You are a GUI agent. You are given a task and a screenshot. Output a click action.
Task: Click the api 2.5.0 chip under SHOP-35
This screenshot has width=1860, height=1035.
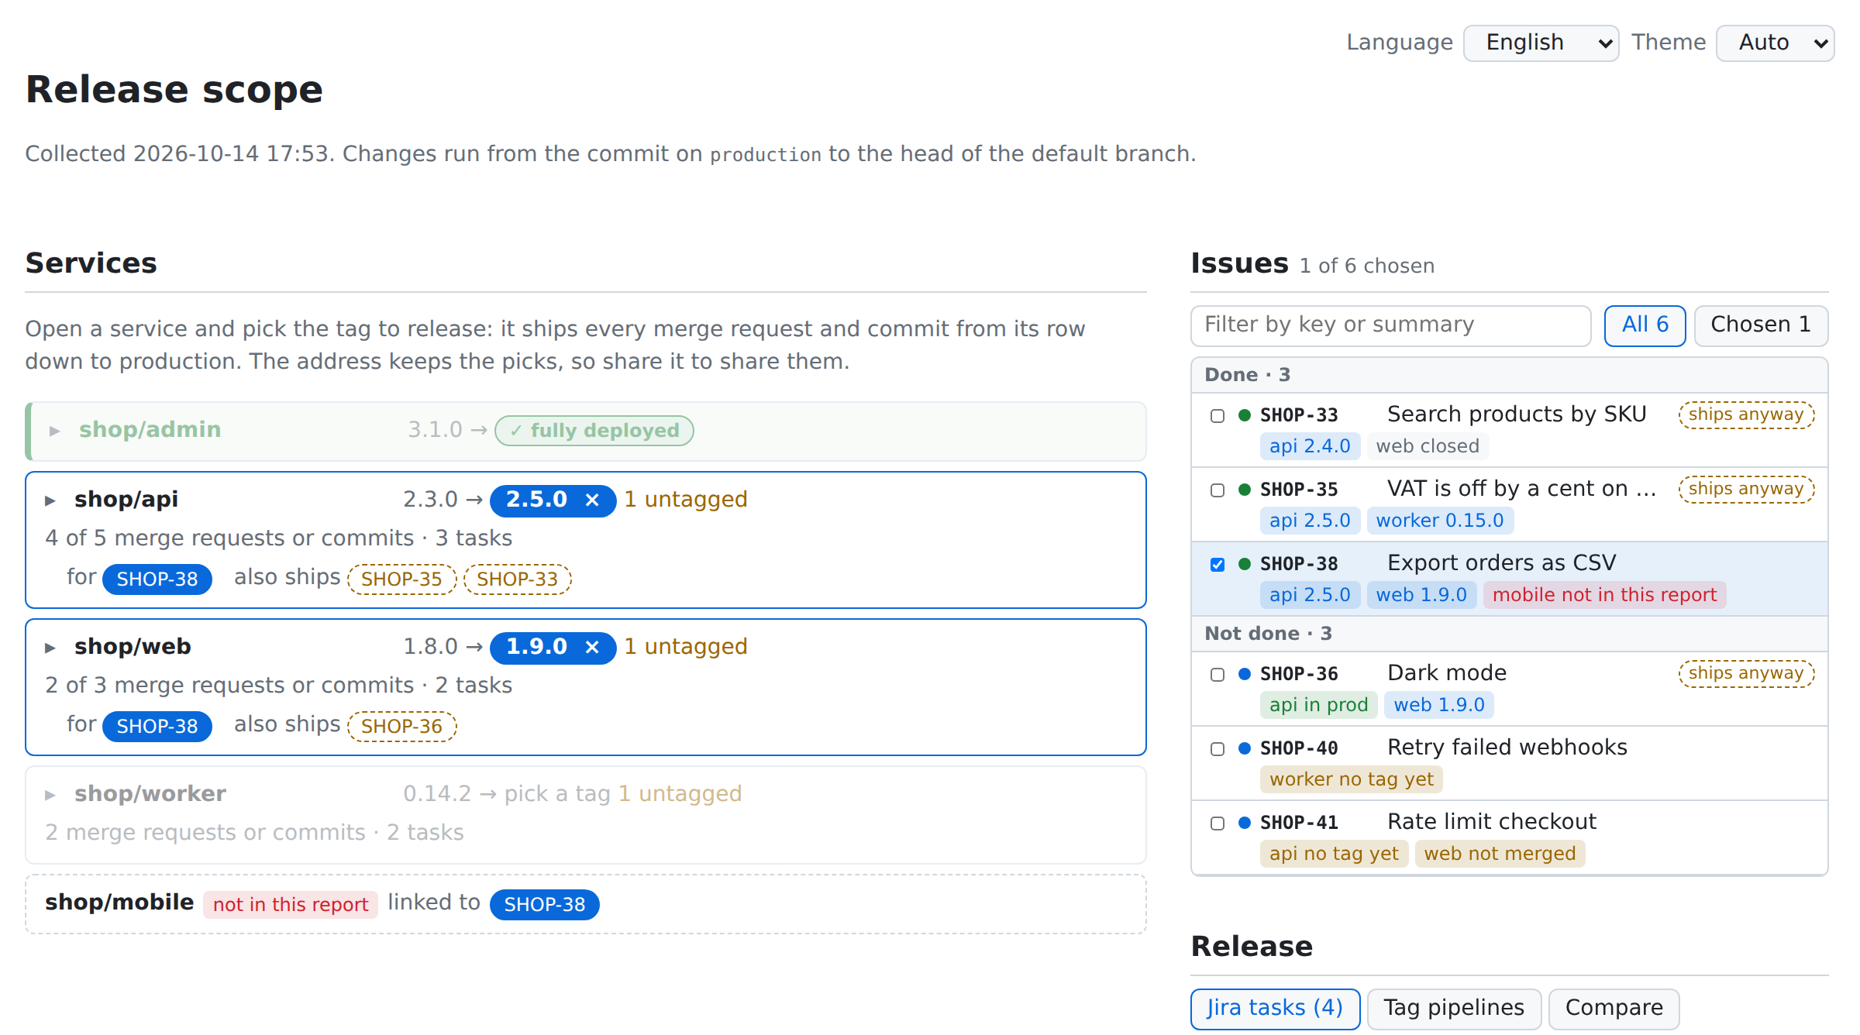[x=1310, y=521]
